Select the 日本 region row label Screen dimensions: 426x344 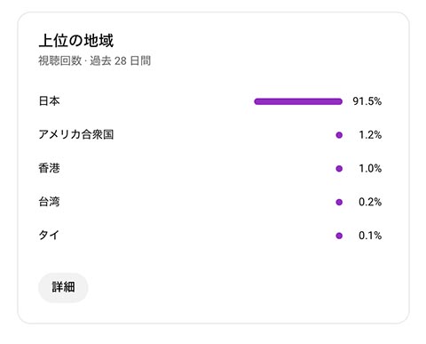pos(49,101)
